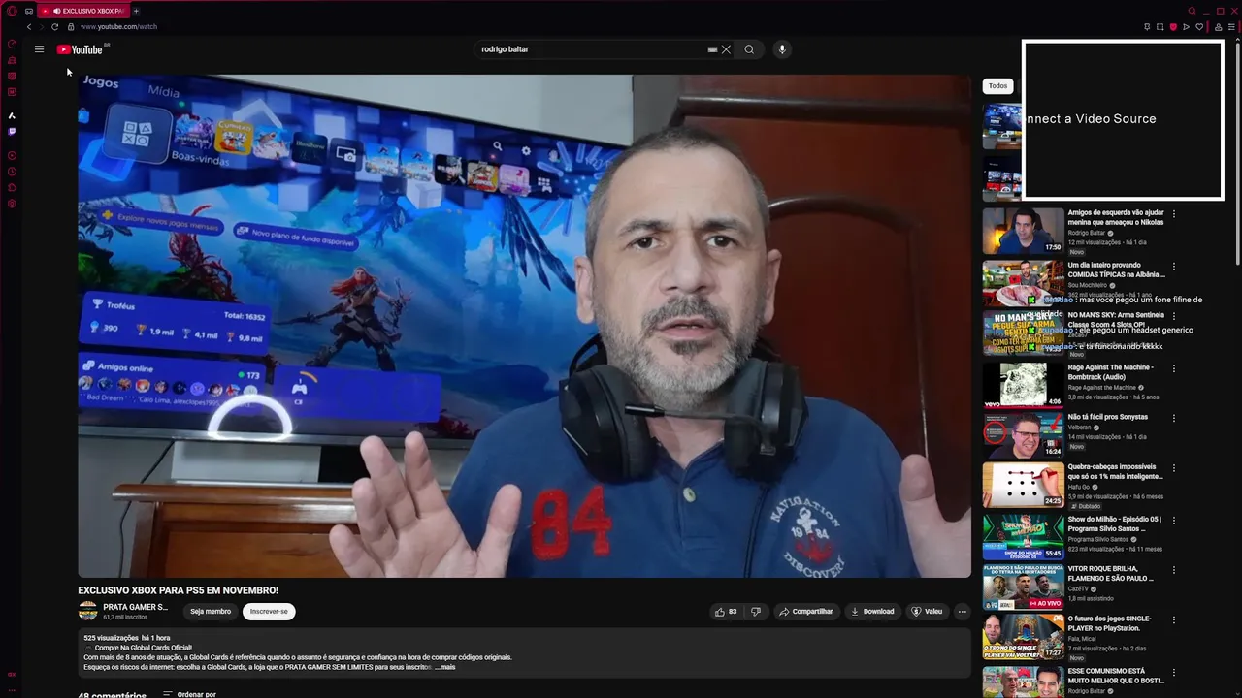Screen dimensions: 1242x698
Task: Select the Todos filter chip
Action: pyautogui.click(x=997, y=86)
